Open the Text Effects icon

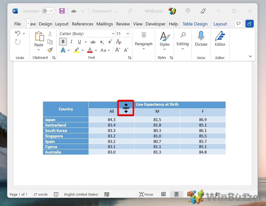[63, 50]
